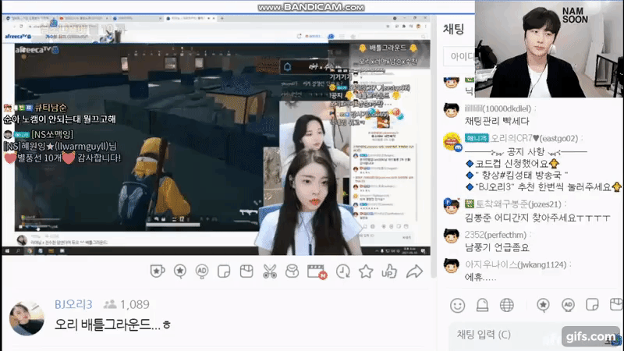Viewport: 624px width, 351px height.
Task: Click chat message 김봉준 어디간지 찾아주세요
Action: 537,218
